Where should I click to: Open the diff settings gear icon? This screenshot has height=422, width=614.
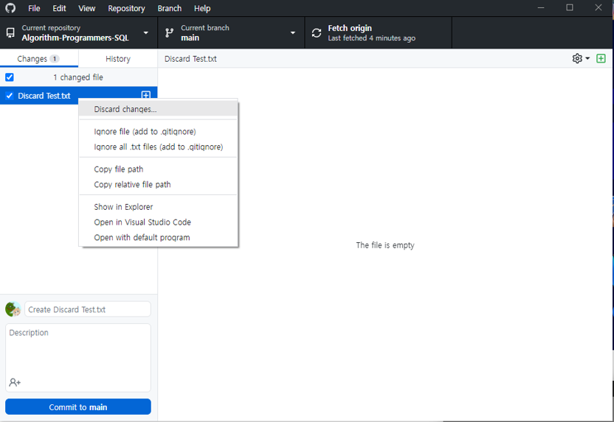click(x=577, y=59)
